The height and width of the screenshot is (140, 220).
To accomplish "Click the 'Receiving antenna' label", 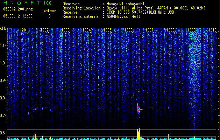I will [x=80, y=16].
